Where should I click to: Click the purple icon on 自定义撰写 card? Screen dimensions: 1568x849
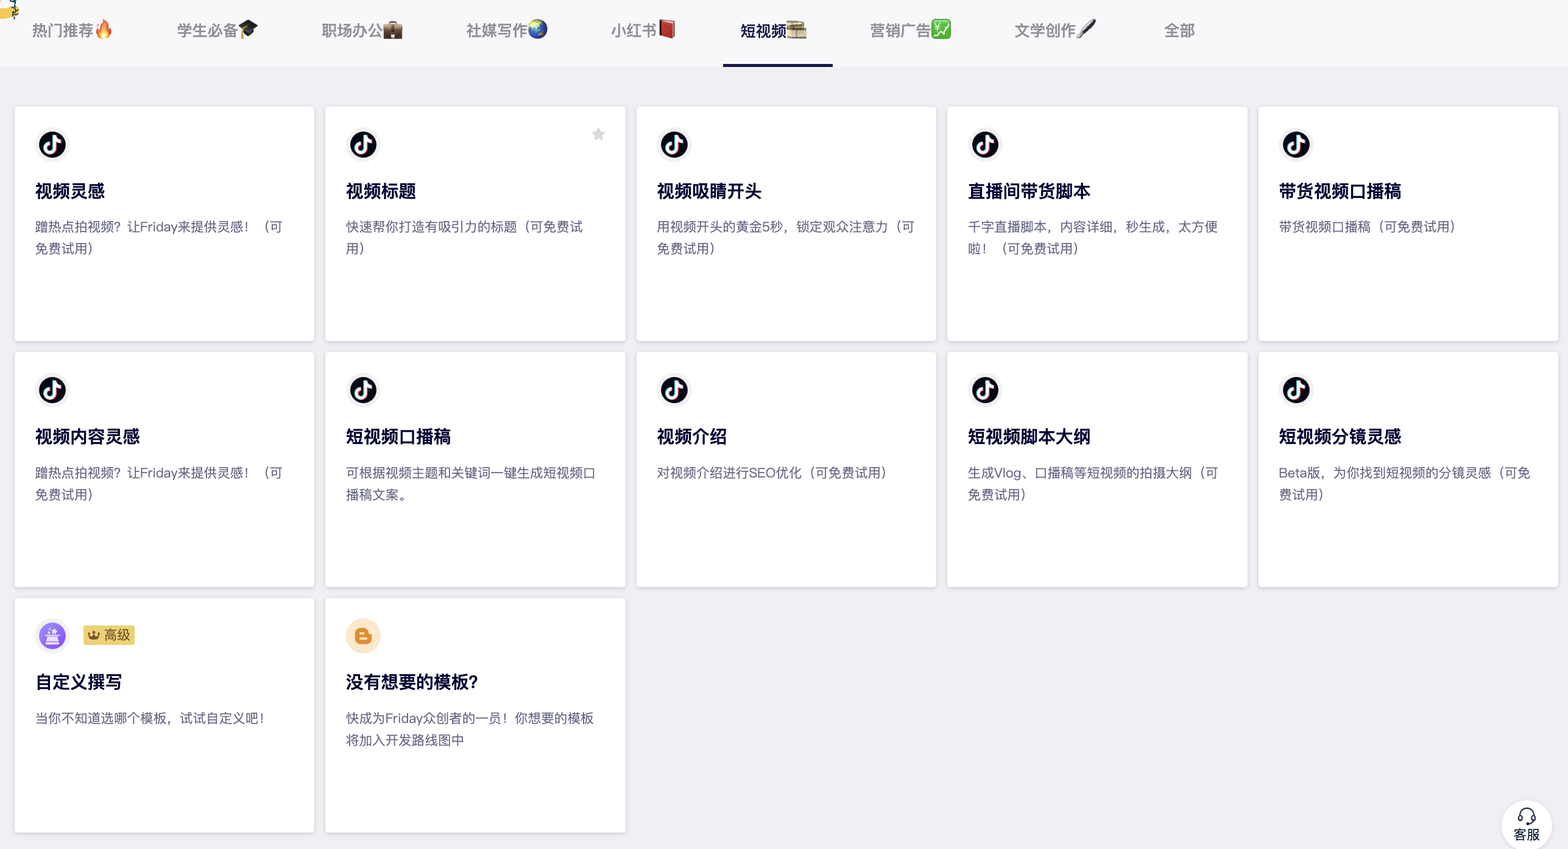click(x=52, y=636)
